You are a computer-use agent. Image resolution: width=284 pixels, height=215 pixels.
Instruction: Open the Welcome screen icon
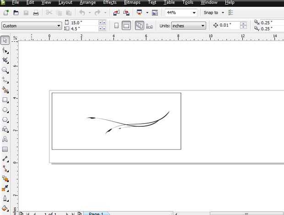pyautogui.click(x=155, y=12)
